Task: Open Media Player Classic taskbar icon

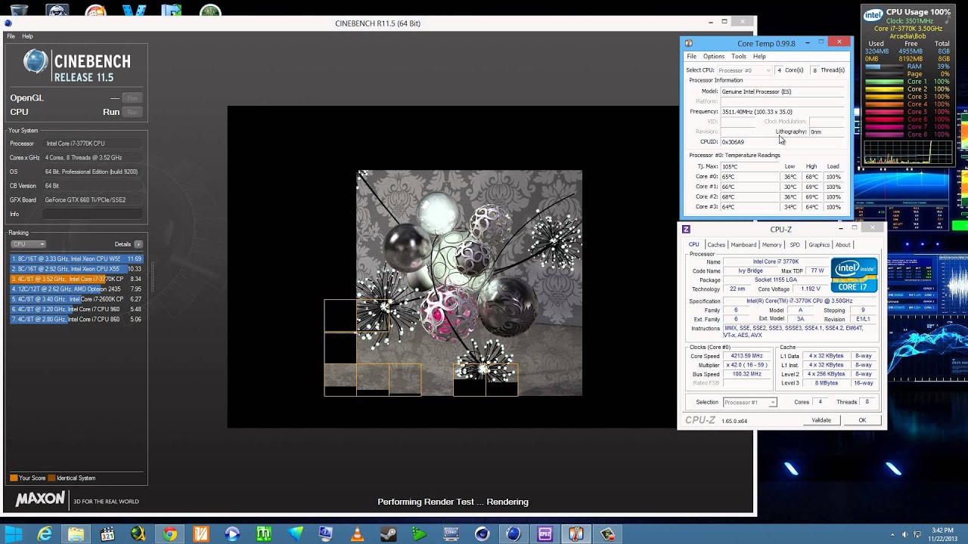Action: coord(107,534)
